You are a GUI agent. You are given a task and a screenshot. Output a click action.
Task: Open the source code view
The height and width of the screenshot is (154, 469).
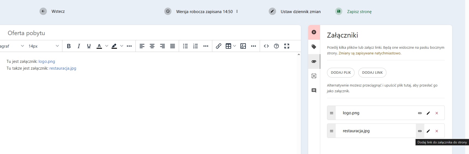pos(266,46)
